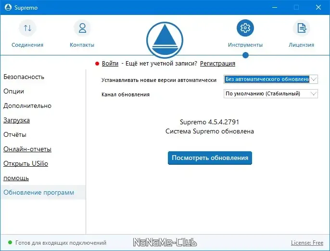330x251 pixels.
Task: Click the Посмотреть обновления button
Action: (210, 158)
